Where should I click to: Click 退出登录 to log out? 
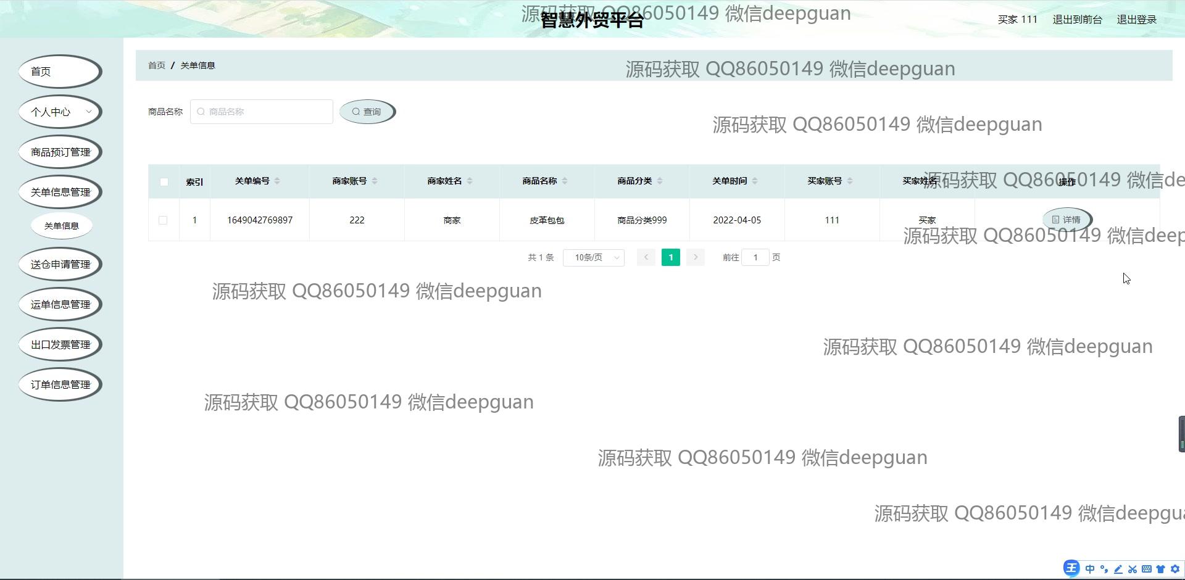[1136, 20]
